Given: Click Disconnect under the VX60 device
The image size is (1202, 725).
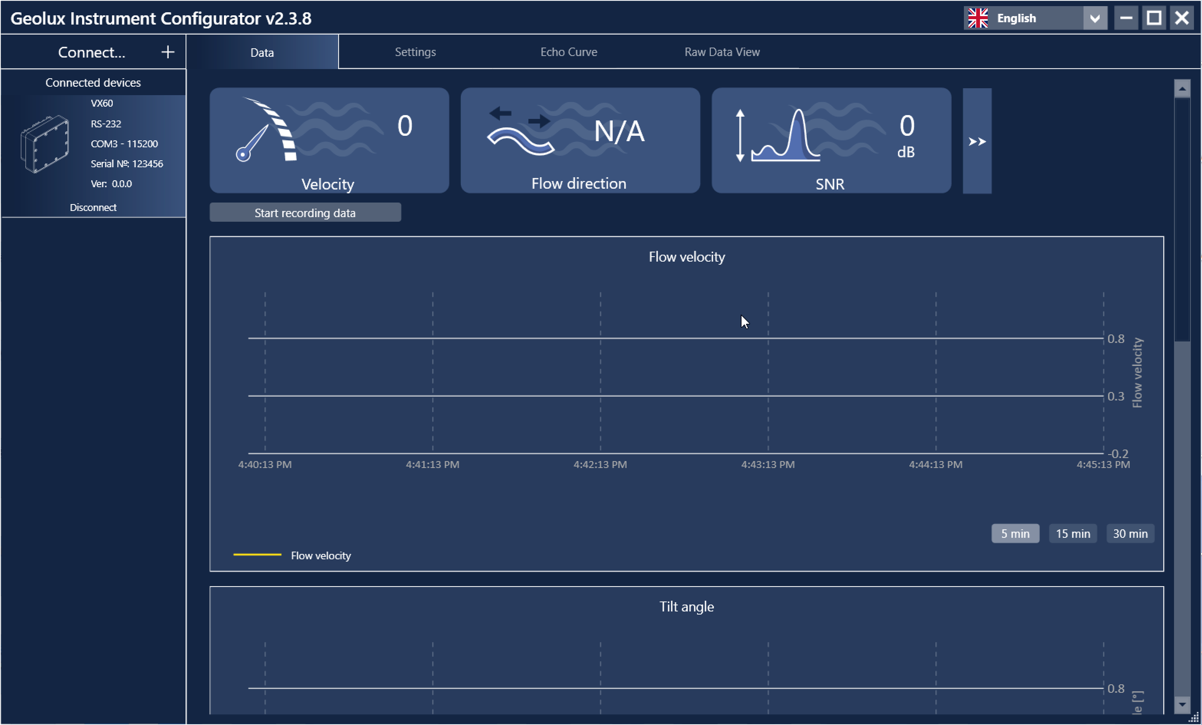Looking at the screenshot, I should [93, 207].
